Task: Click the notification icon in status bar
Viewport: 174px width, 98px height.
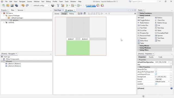Action: 143,96
